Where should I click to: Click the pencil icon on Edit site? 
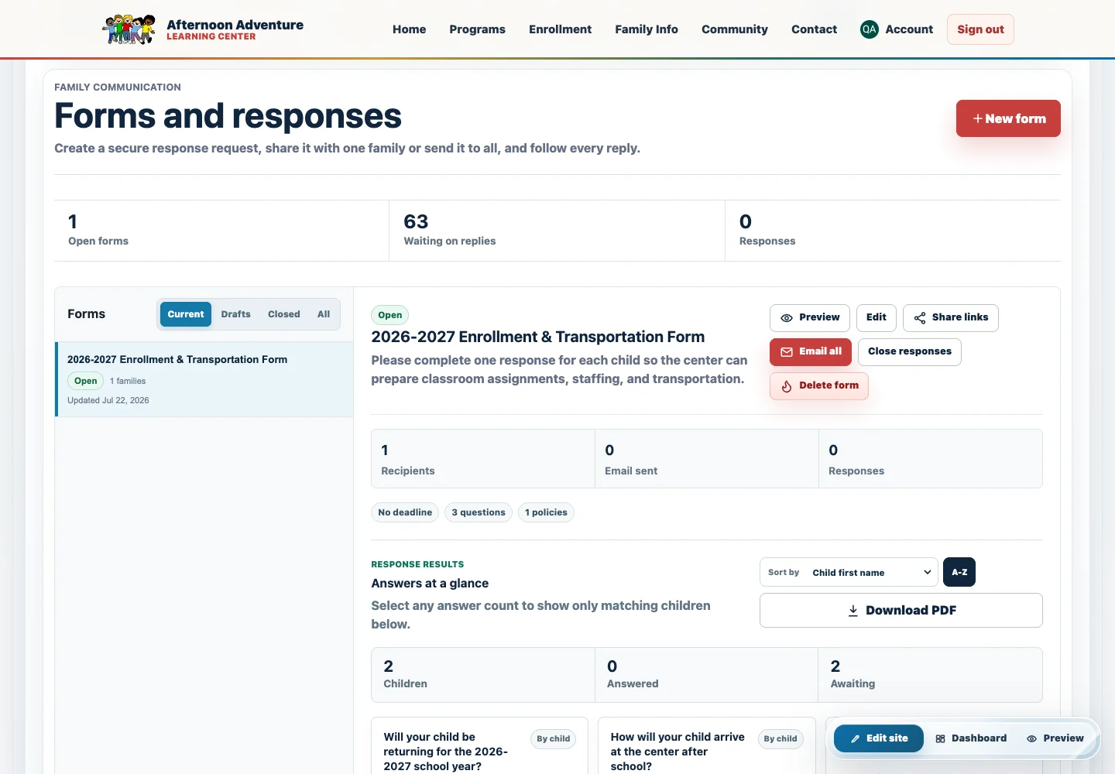(855, 739)
